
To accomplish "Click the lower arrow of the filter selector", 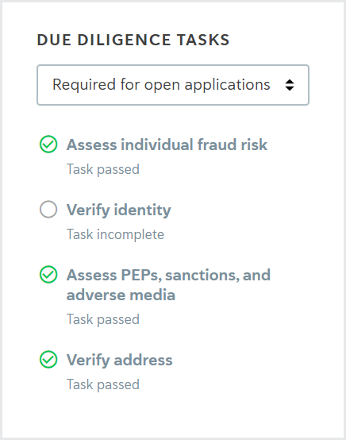I will coord(290,88).
